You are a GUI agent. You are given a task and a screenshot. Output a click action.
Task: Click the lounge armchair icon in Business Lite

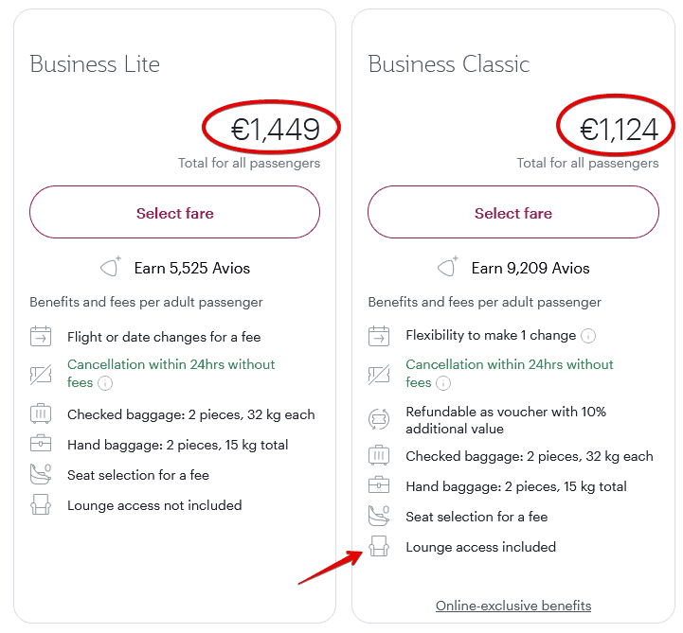pyautogui.click(x=41, y=505)
